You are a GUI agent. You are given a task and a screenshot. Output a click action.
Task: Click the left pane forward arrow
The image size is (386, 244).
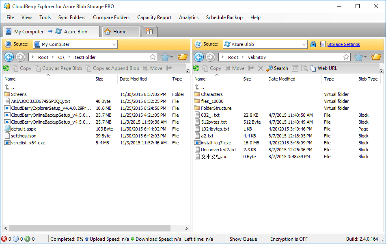coord(20,57)
